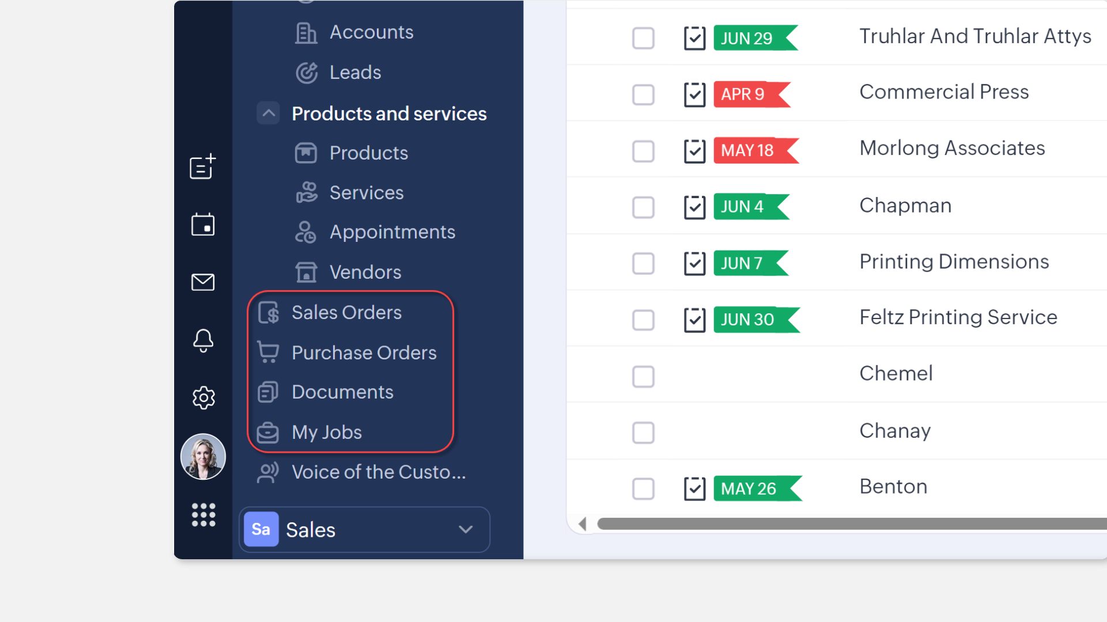The height and width of the screenshot is (622, 1107).
Task: Open the settings gear icon
Action: [203, 398]
